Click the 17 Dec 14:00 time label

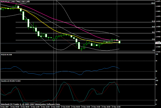96,107
